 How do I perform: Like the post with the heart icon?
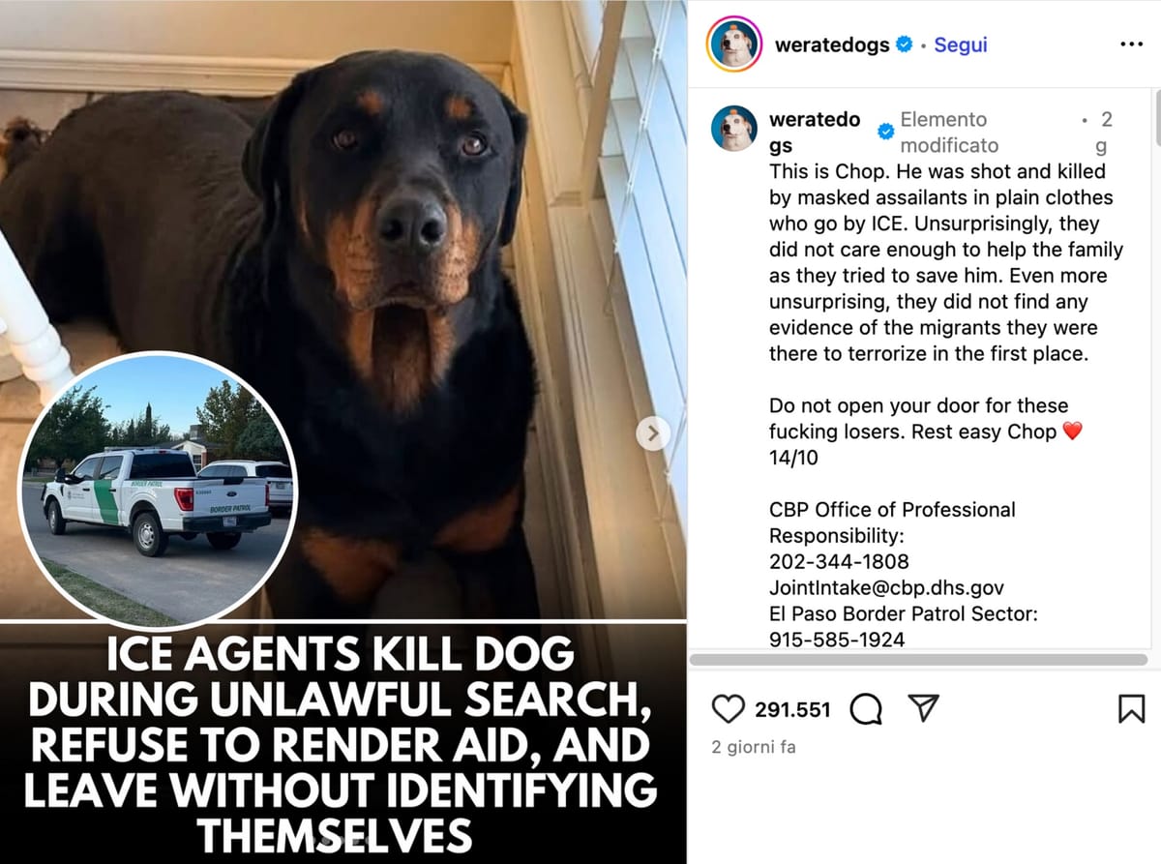coord(728,709)
